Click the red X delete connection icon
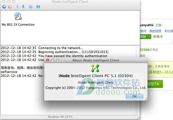Viewport: 173px width, 120px height. (x=10, y=7)
